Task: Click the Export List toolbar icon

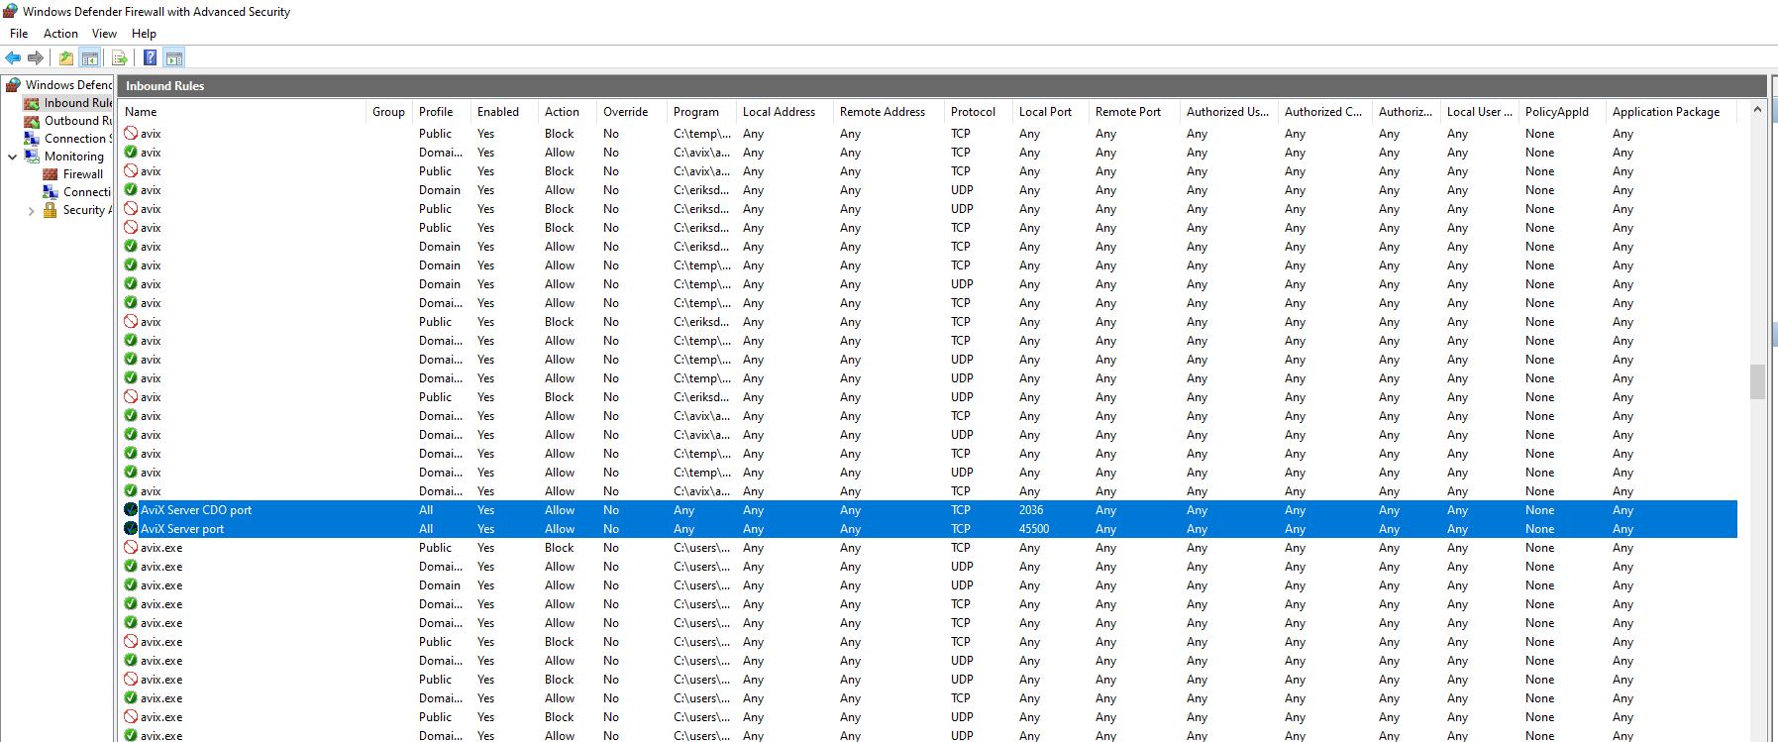Action: (119, 57)
